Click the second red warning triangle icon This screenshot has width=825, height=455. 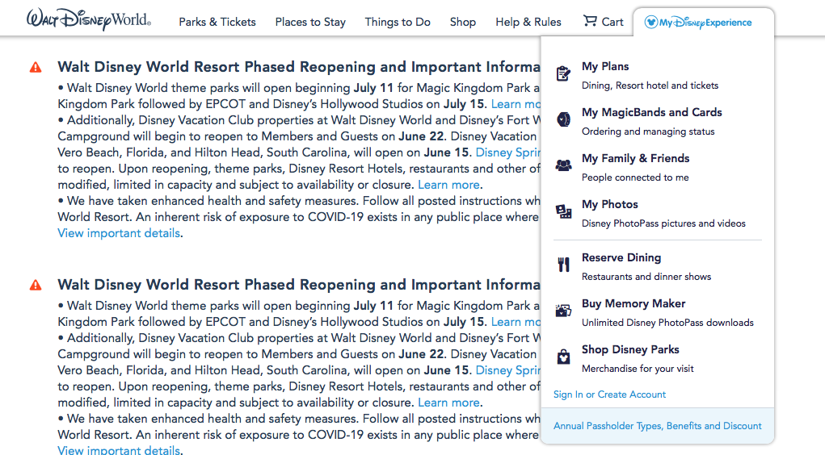[x=36, y=286]
